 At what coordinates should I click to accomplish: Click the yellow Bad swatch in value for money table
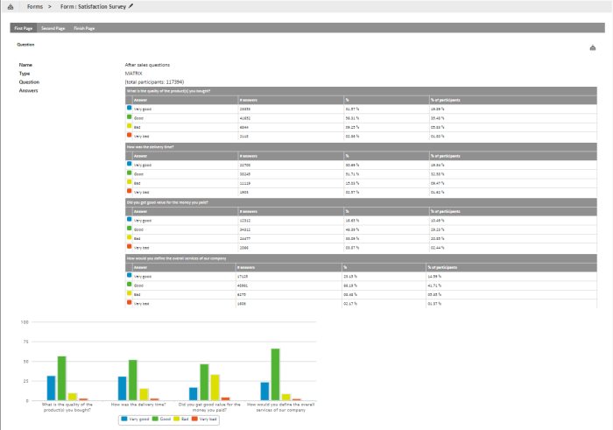[130, 236]
